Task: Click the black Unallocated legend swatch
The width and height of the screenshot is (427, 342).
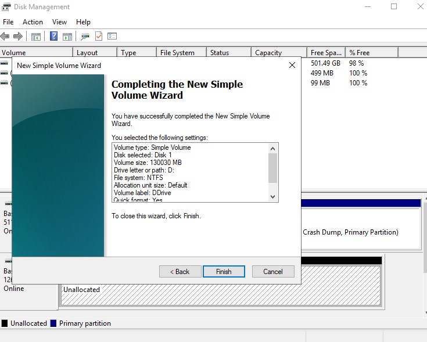Action: (x=5, y=323)
